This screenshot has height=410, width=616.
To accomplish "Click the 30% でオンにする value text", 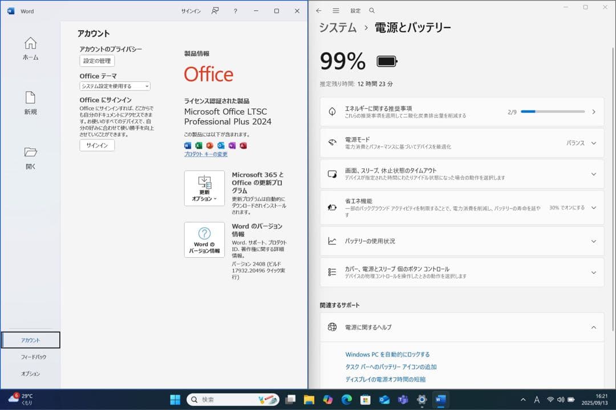I will pyautogui.click(x=567, y=208).
